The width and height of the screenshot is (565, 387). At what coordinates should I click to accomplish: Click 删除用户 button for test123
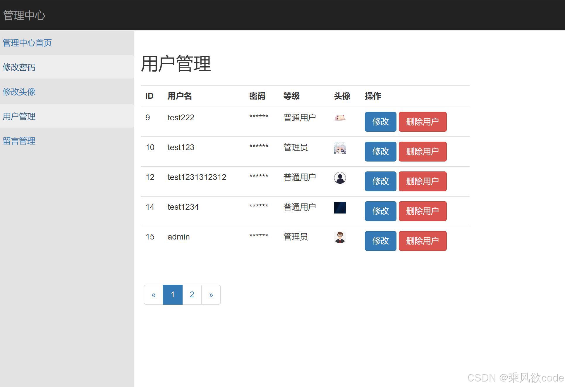click(x=422, y=152)
